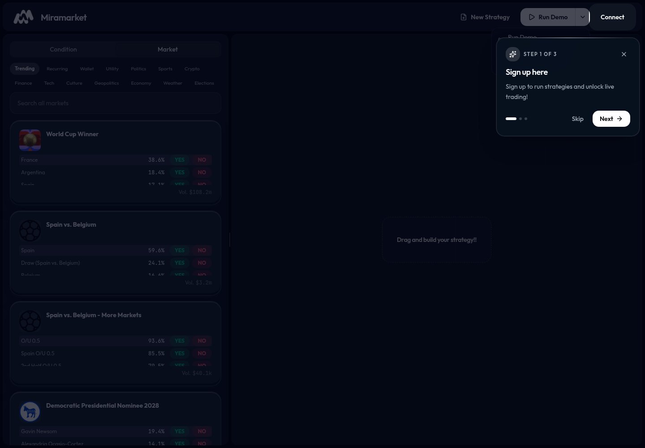Click the Vol. $3.2m text
Image resolution: width=645 pixels, height=448 pixels.
click(x=198, y=283)
